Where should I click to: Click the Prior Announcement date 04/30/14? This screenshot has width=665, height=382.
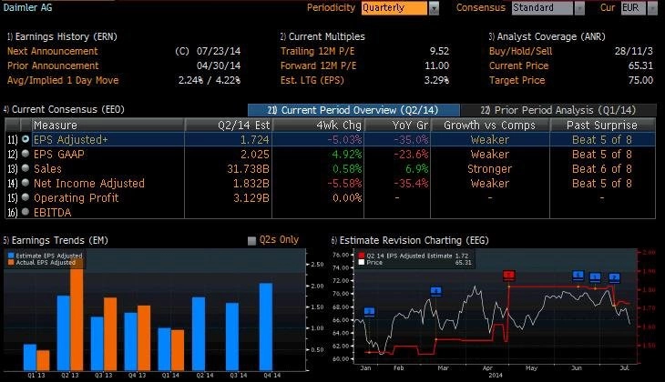tap(219, 65)
